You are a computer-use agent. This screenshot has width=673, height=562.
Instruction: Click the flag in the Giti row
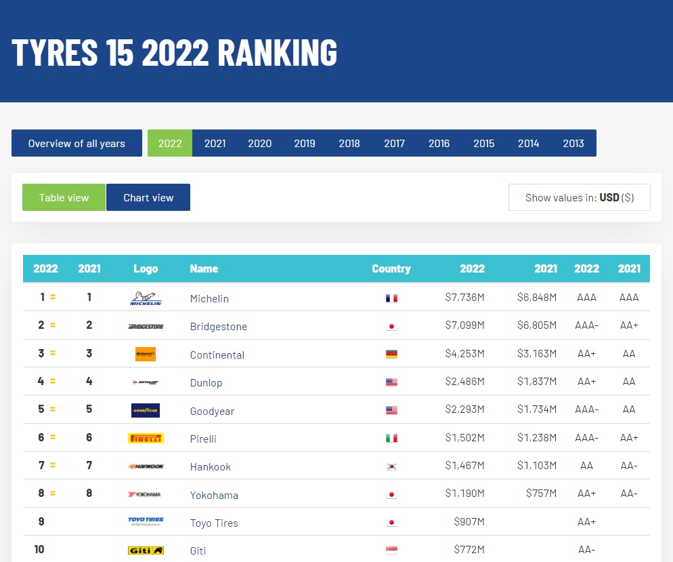[x=391, y=550]
